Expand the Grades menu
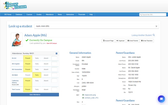The height and width of the screenshot is (105, 168). 39,15
